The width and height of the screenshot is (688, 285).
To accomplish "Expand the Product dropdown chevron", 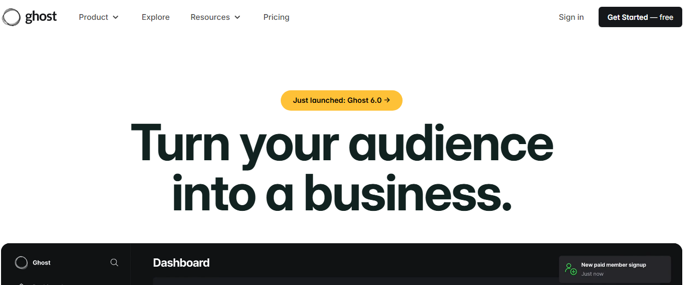I will coord(116,17).
